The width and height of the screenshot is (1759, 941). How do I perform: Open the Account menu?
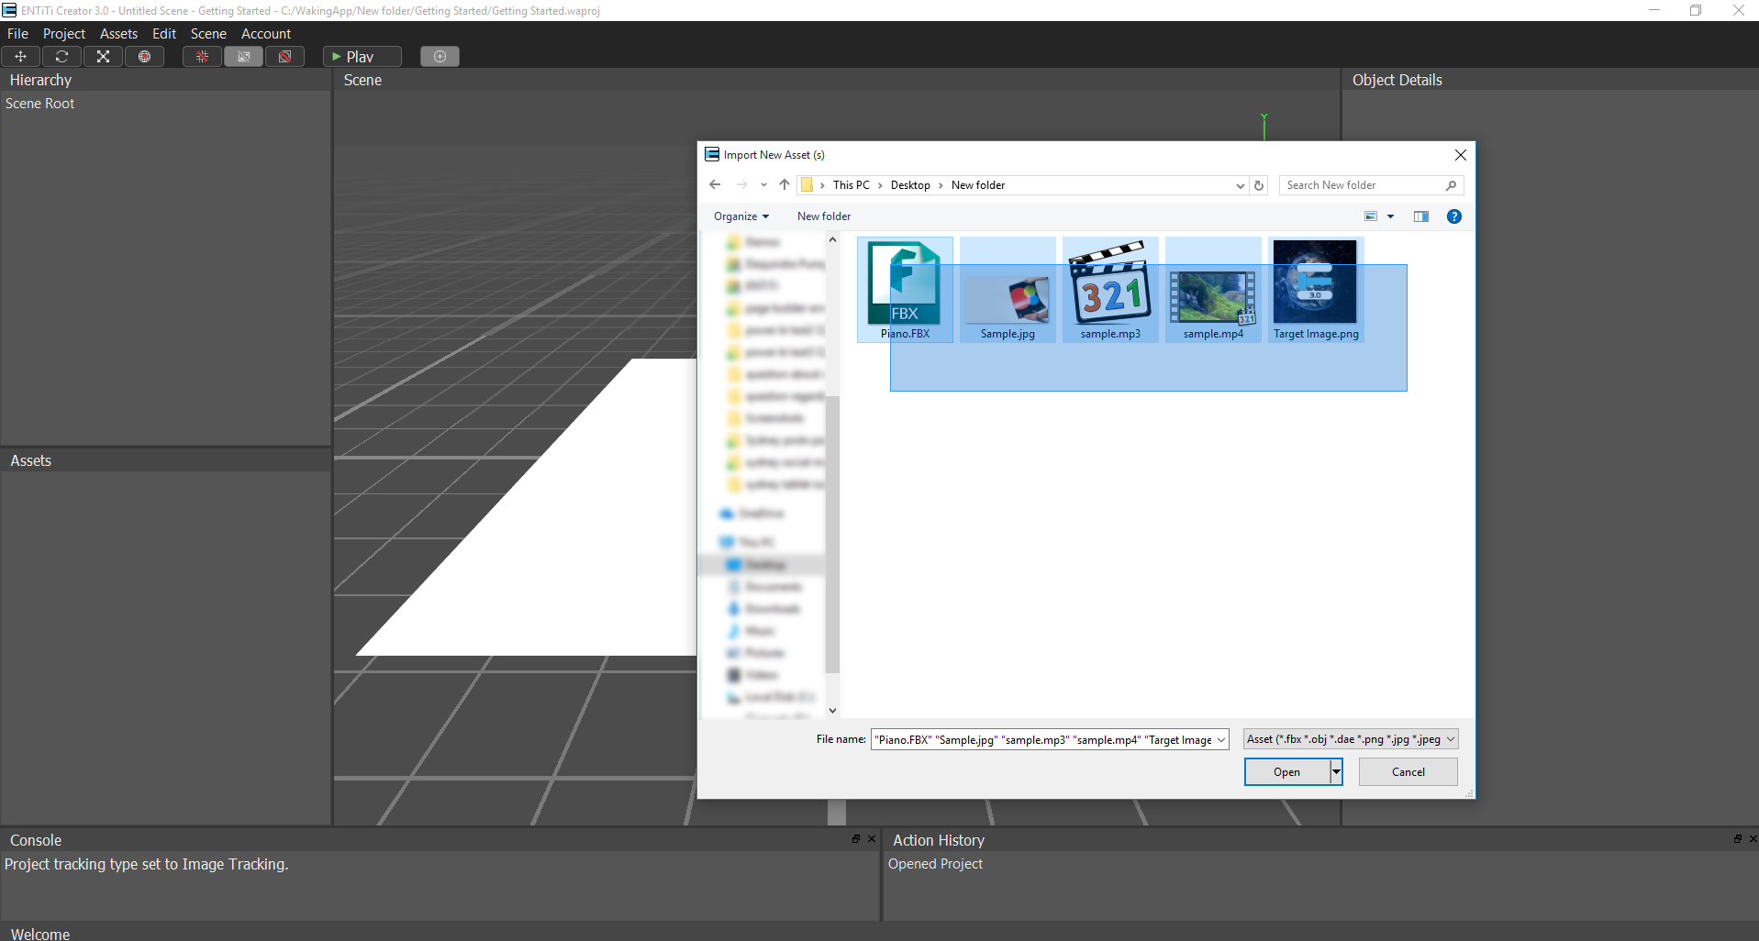tap(266, 34)
